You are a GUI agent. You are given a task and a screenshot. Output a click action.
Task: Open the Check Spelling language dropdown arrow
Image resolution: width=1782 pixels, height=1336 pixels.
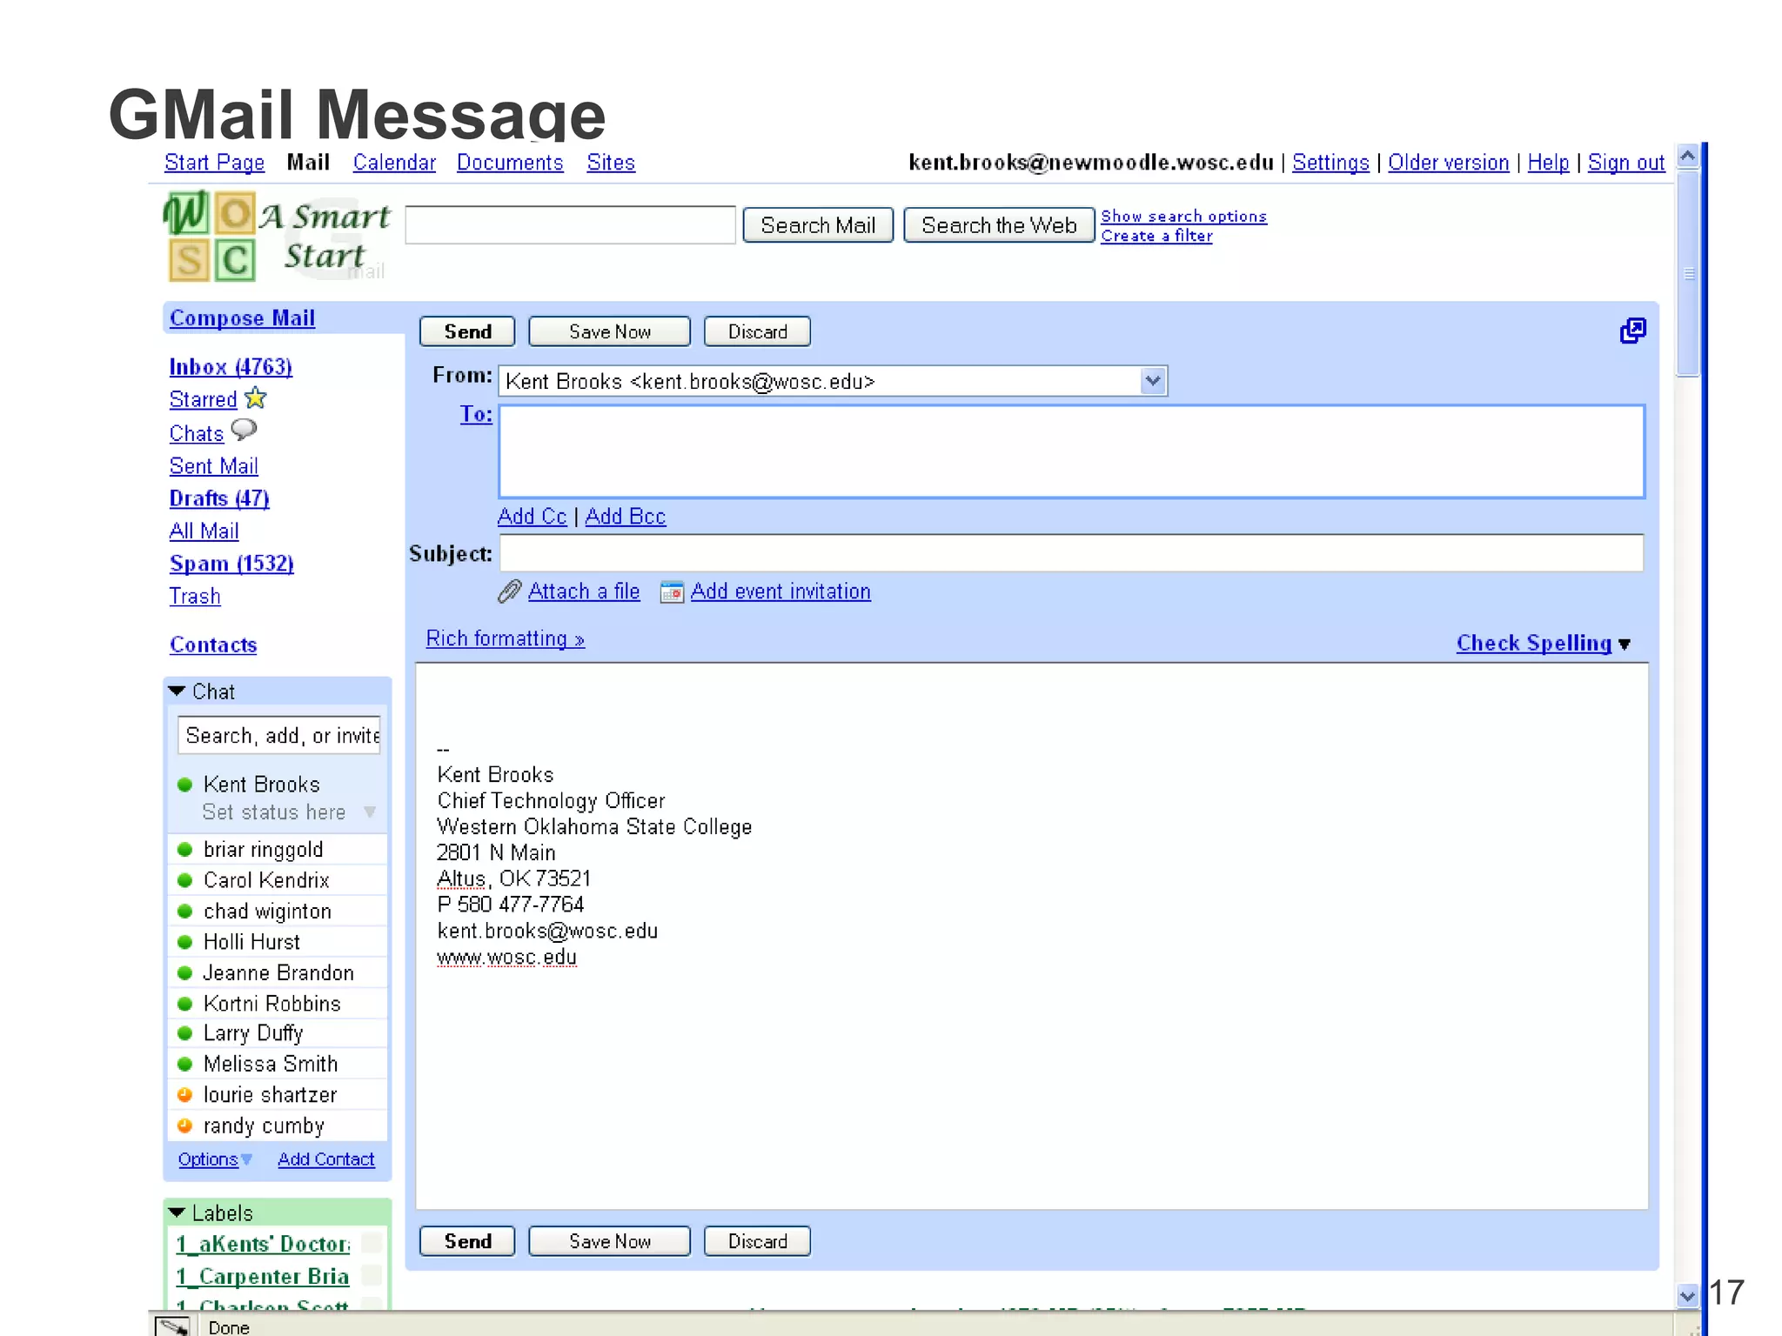1624,645
